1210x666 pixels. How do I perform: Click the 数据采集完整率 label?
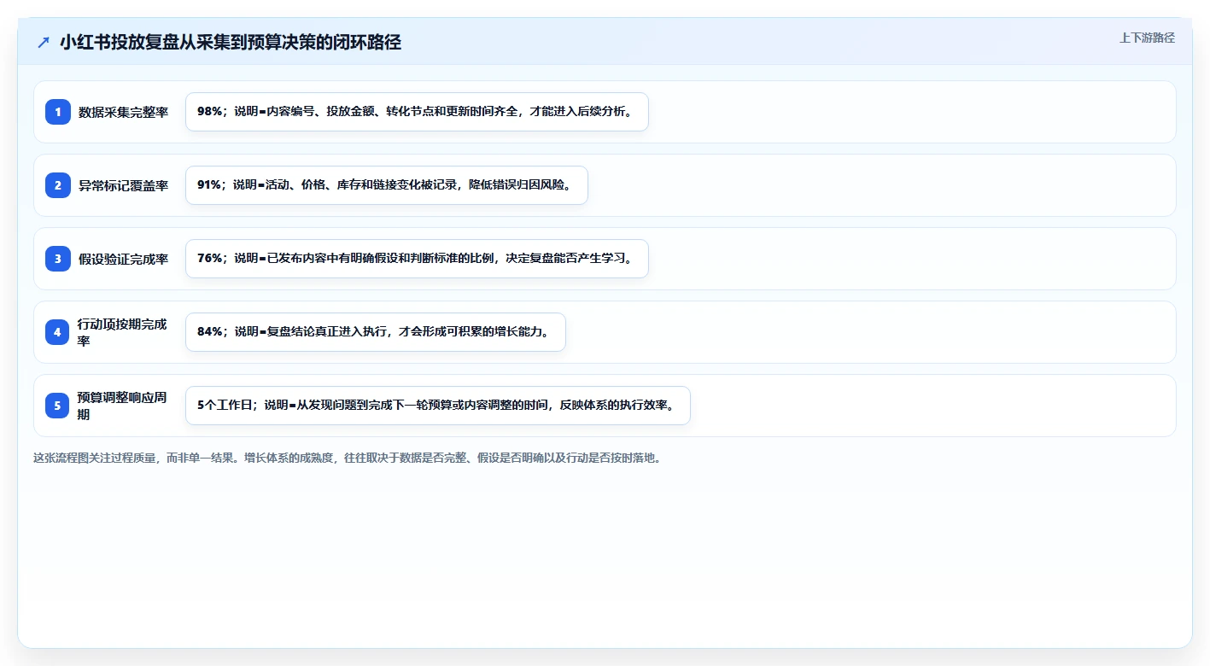tap(124, 112)
